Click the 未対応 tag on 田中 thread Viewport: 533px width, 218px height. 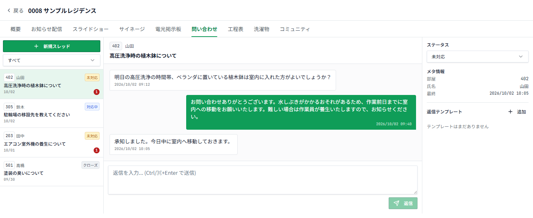(92, 136)
